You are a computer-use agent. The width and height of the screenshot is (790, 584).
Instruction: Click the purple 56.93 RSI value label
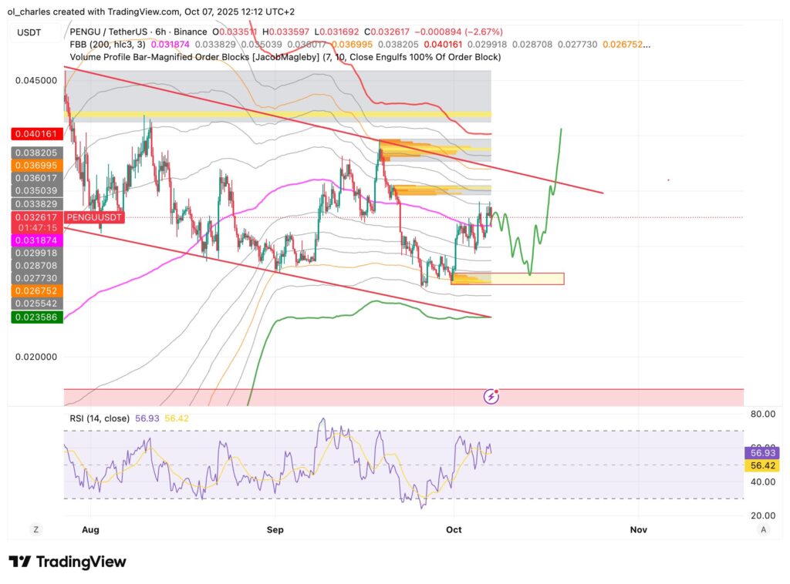(761, 453)
